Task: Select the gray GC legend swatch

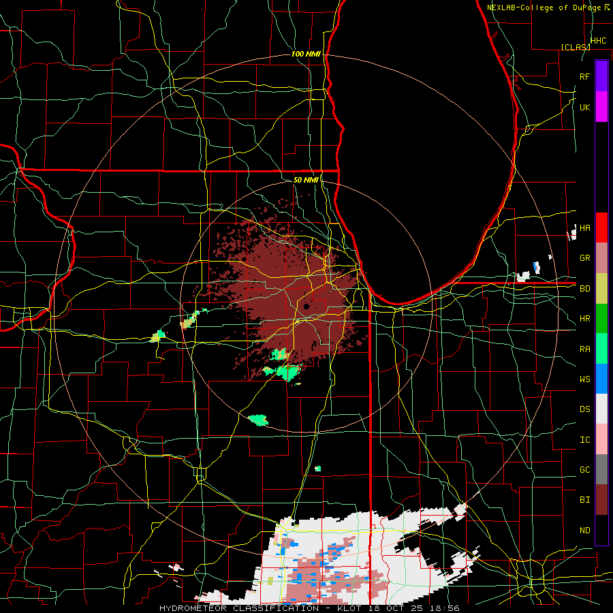Action: tap(601, 469)
